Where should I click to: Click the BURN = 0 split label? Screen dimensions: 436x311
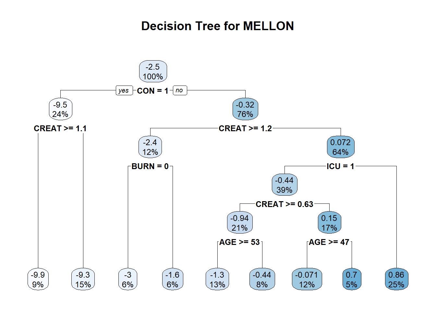(150, 167)
